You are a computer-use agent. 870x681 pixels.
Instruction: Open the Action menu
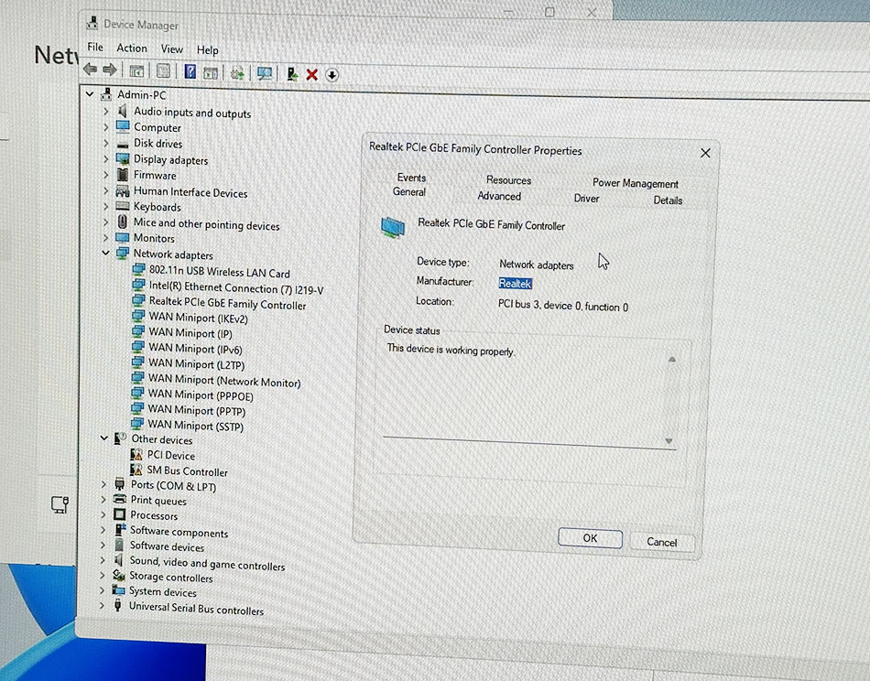[x=132, y=49]
